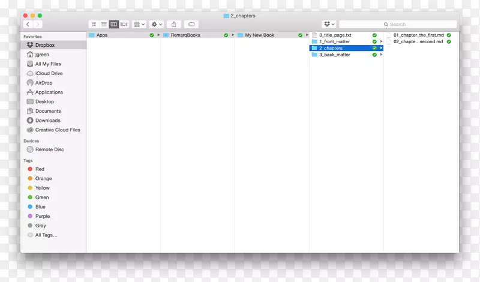The width and height of the screenshot is (480, 282).
Task: Switch to icon view in the toolbar
Action: pos(94,25)
